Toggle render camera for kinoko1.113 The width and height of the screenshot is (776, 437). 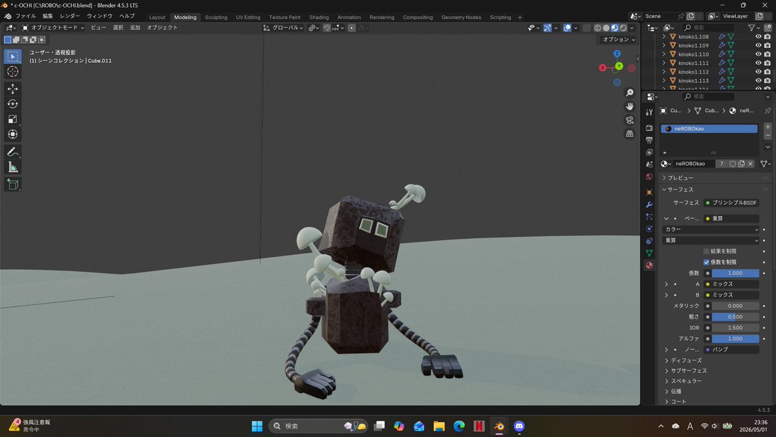tap(767, 80)
